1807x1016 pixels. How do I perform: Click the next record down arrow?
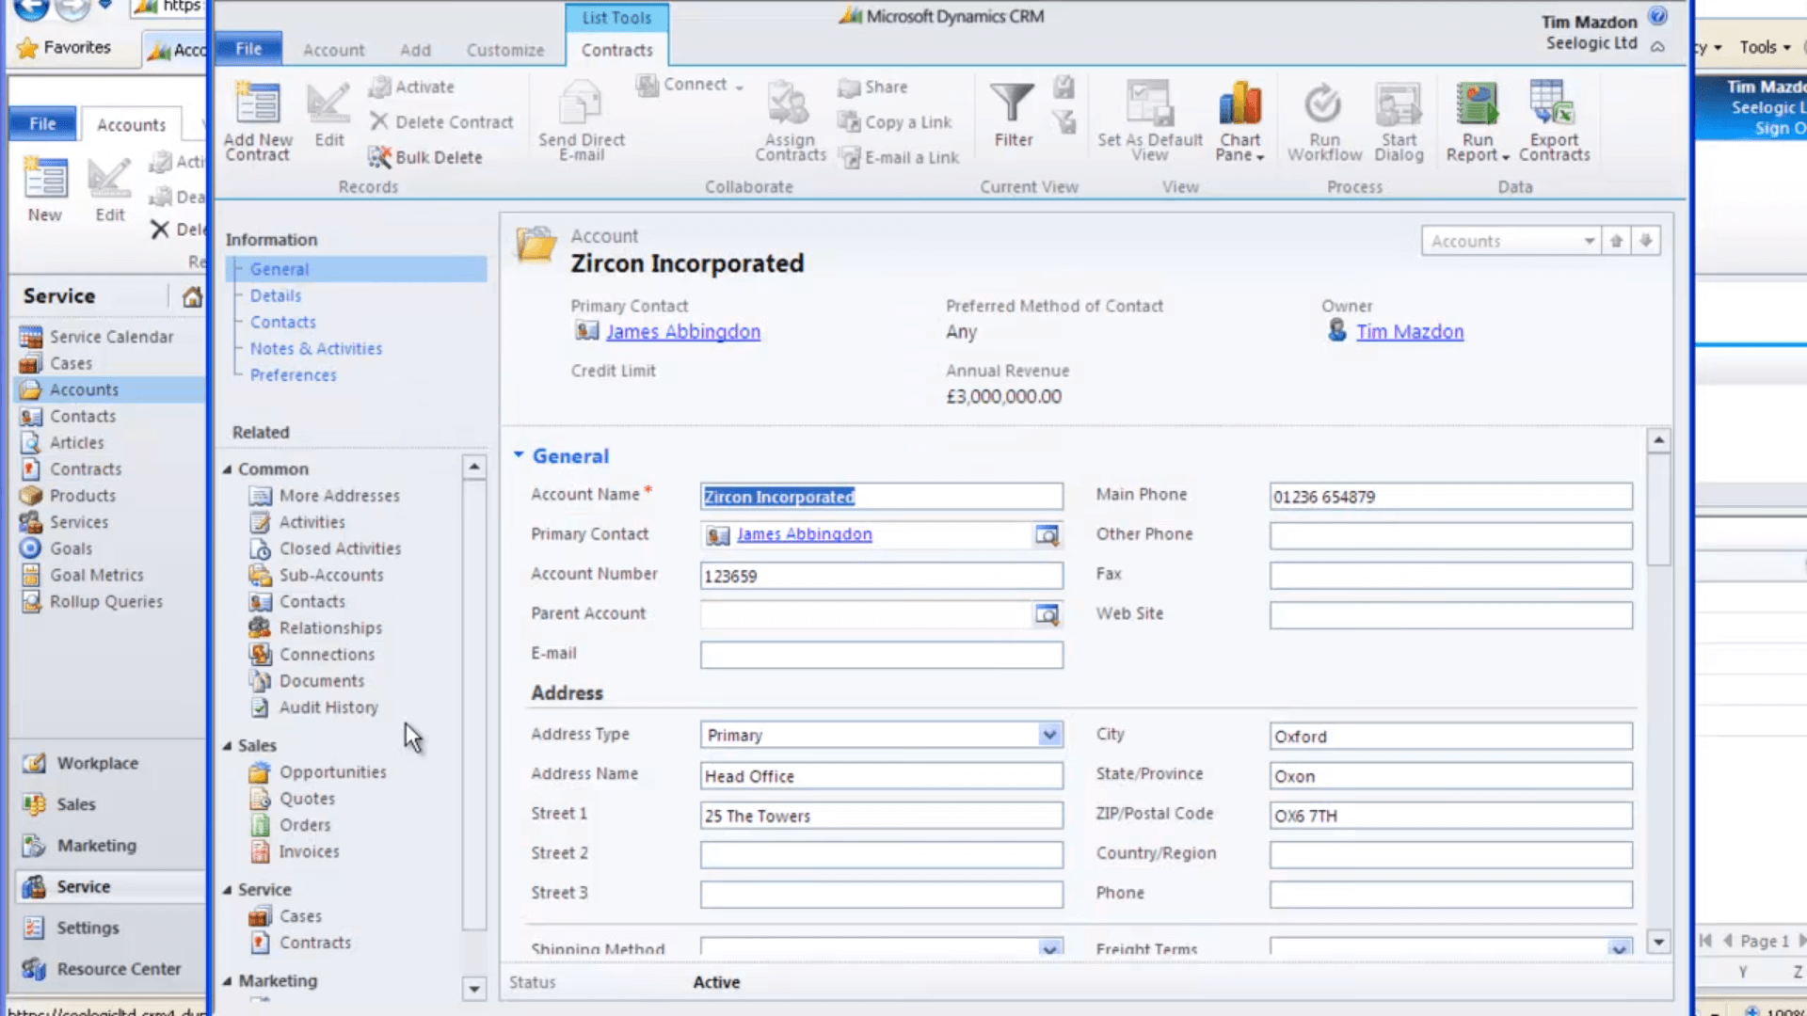point(1645,241)
